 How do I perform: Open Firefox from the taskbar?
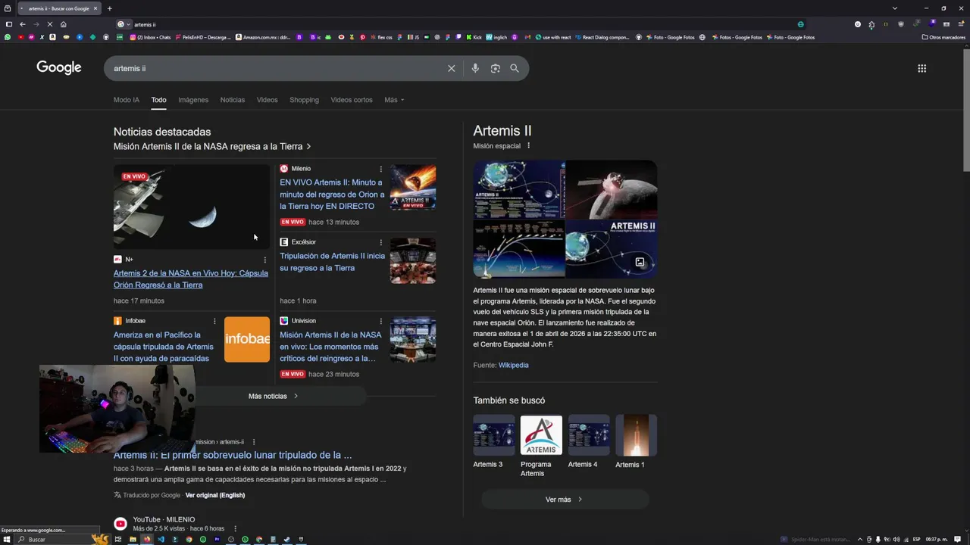click(x=147, y=539)
